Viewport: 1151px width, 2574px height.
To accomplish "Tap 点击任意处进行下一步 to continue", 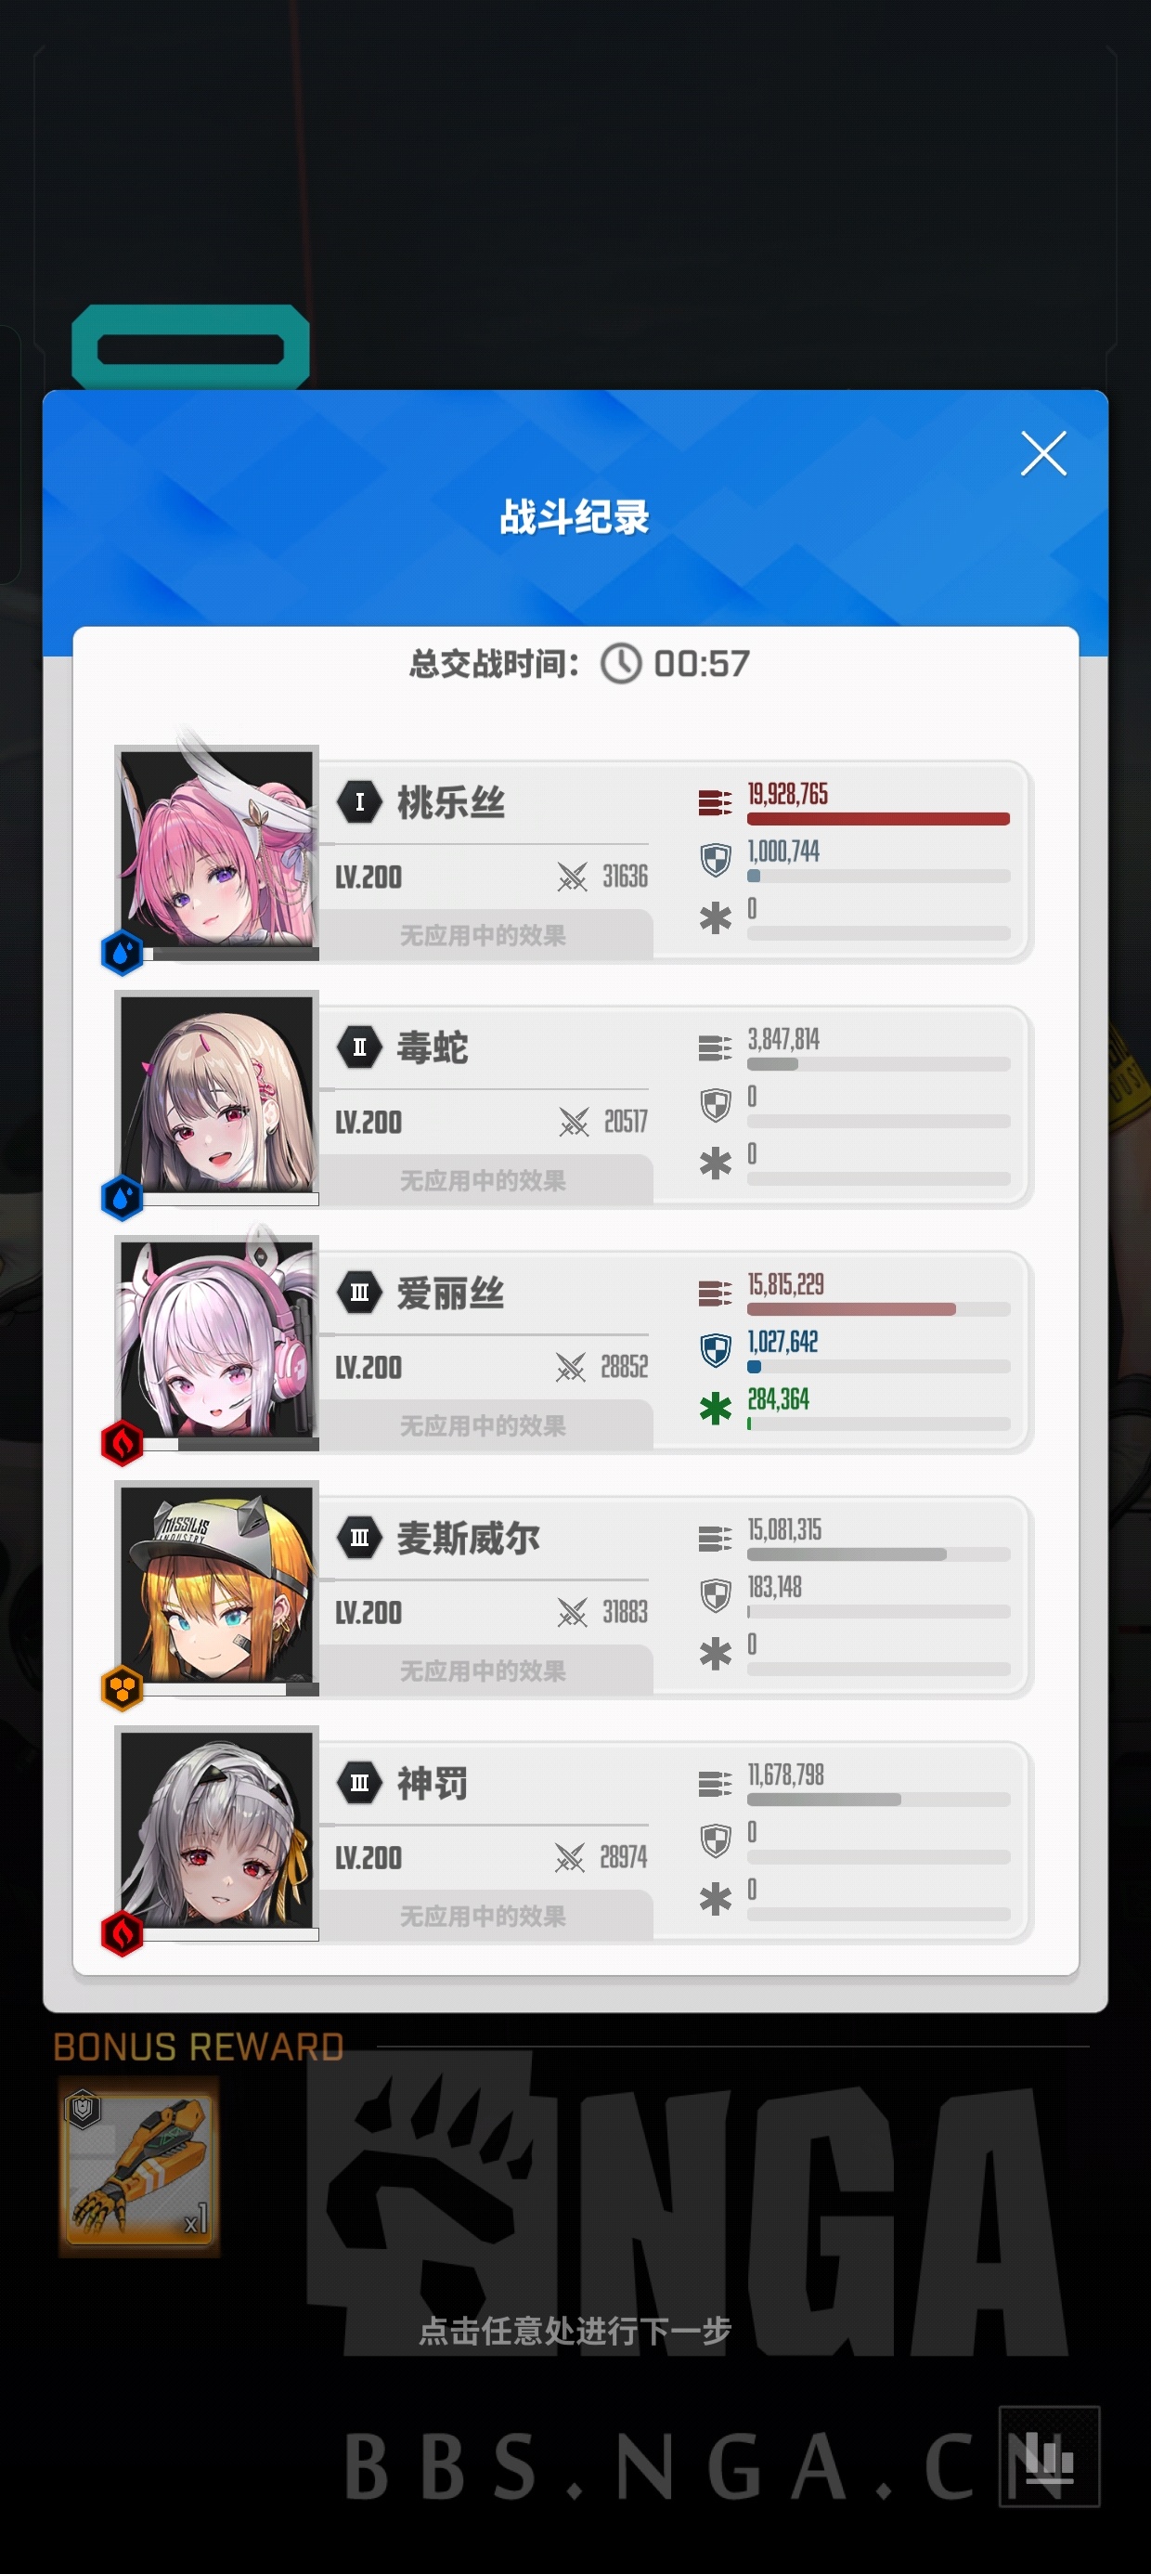I will point(575,2330).
